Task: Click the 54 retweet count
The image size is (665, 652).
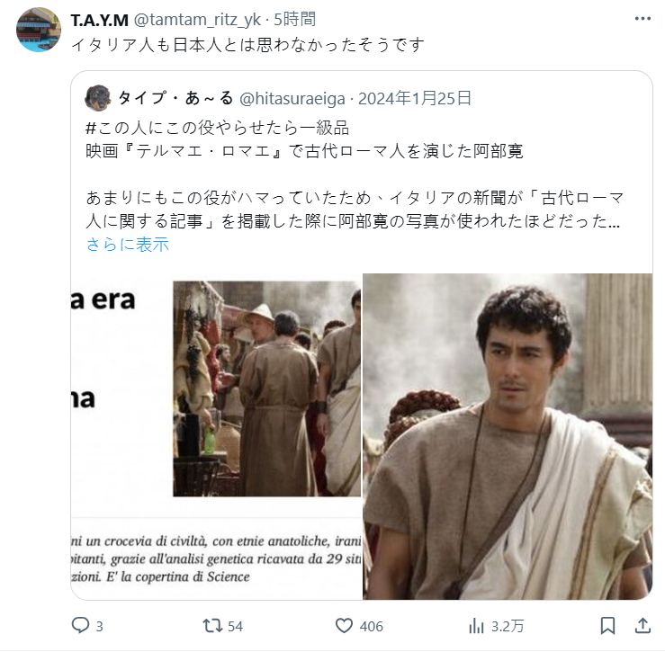Action: [x=236, y=627]
